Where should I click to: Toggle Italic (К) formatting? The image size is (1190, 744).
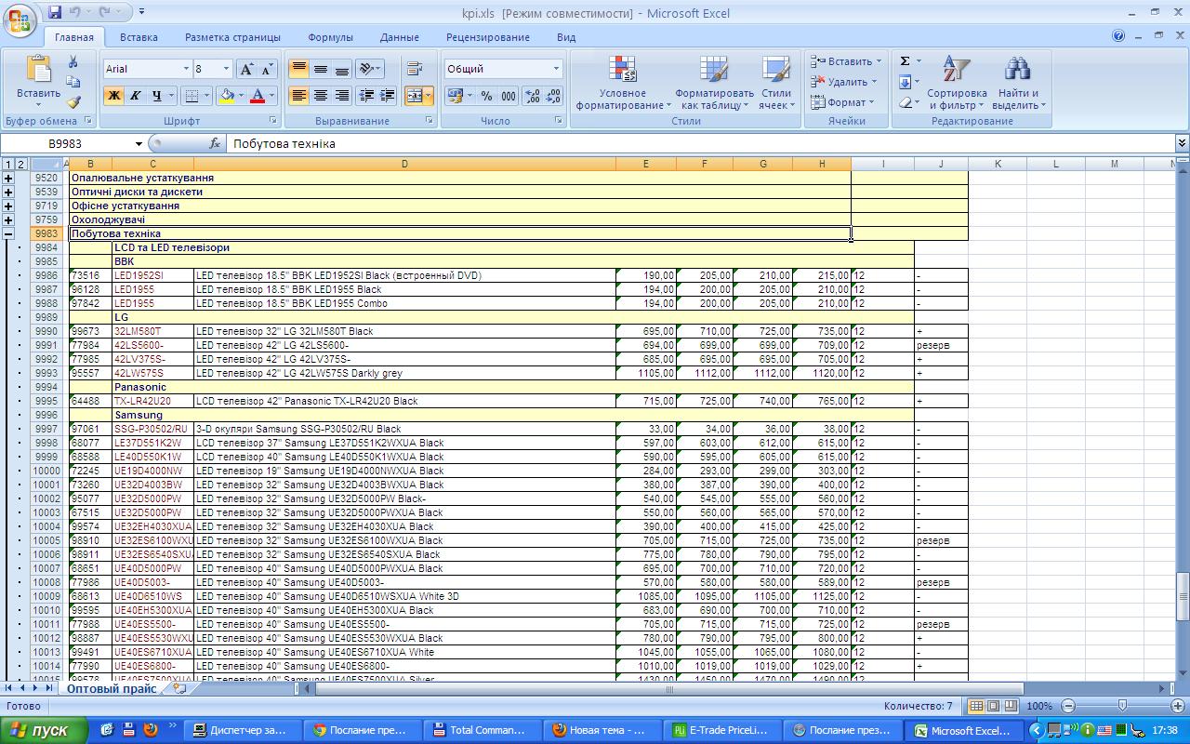135,96
